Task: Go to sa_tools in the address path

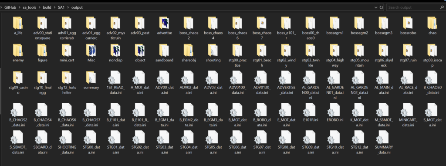Action: click(30, 7)
